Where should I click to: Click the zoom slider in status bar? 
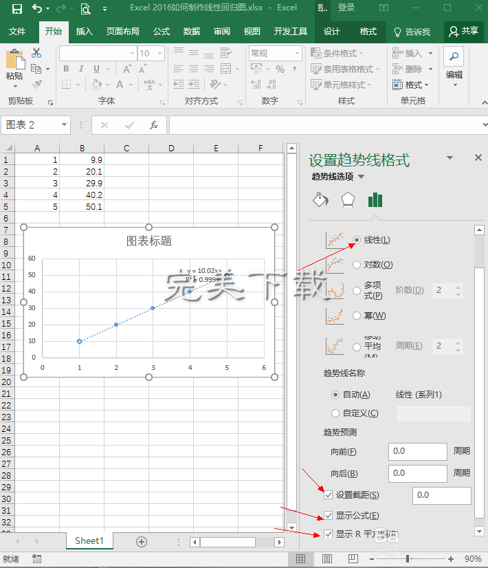point(408,559)
